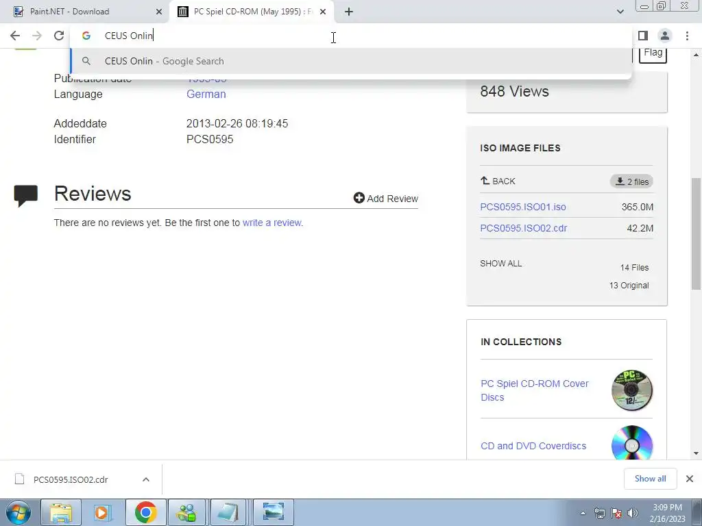
Task: Click the '14 Files' count text
Action: tap(634, 268)
